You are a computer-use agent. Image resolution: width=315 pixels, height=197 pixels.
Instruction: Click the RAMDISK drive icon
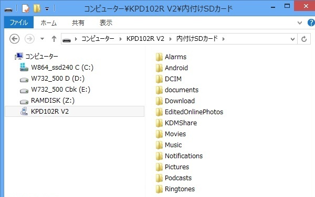pos(24,102)
